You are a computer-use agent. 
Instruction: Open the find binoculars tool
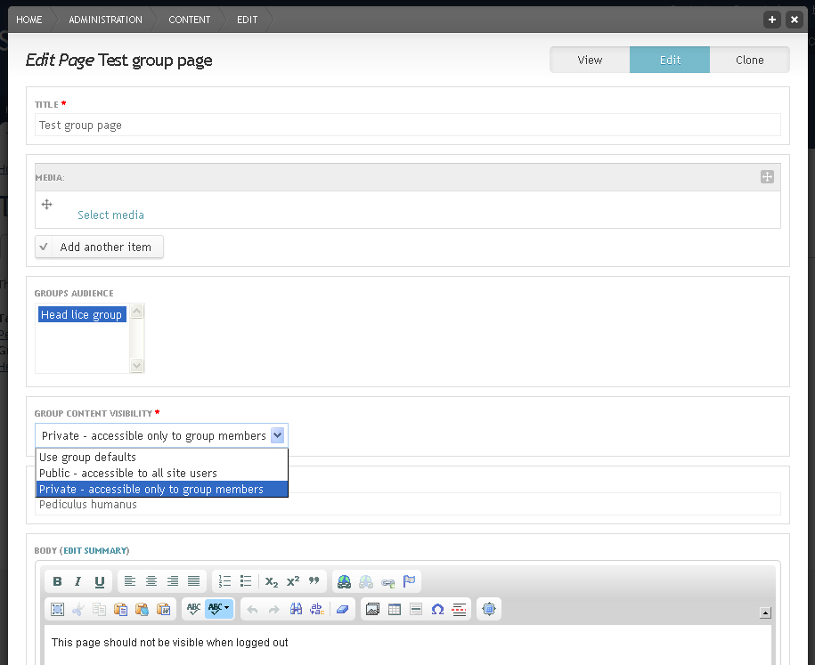[296, 609]
